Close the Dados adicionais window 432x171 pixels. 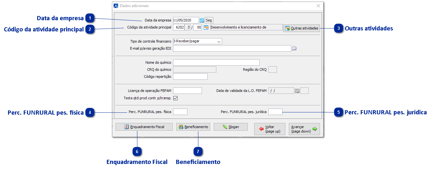click(318, 6)
